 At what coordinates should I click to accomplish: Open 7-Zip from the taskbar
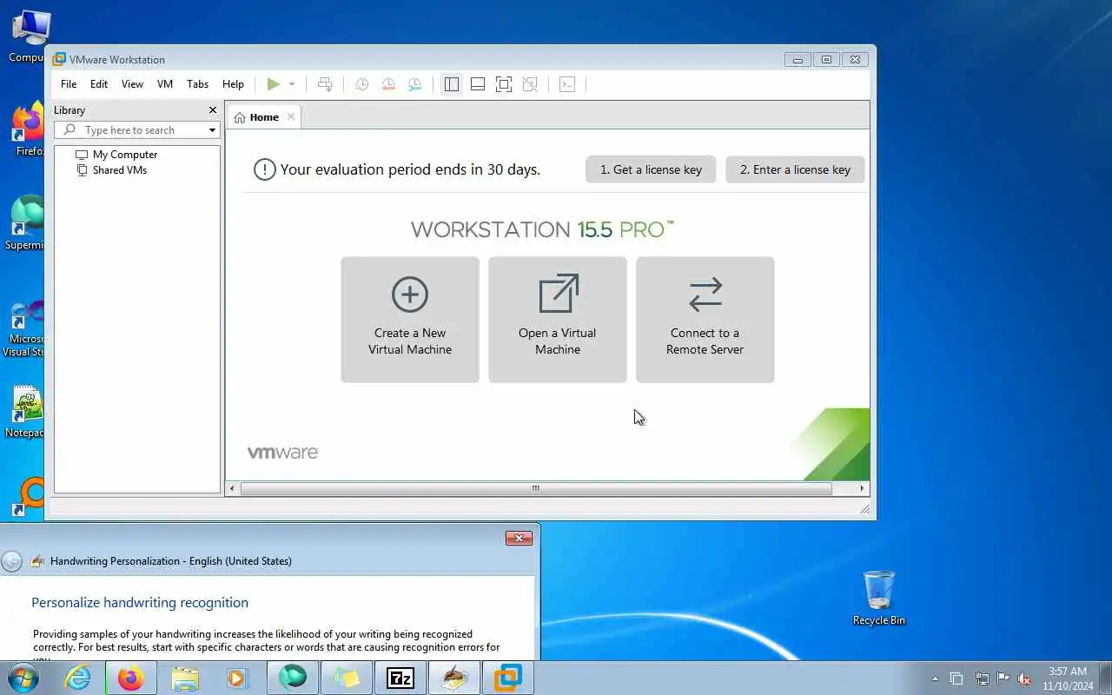400,678
